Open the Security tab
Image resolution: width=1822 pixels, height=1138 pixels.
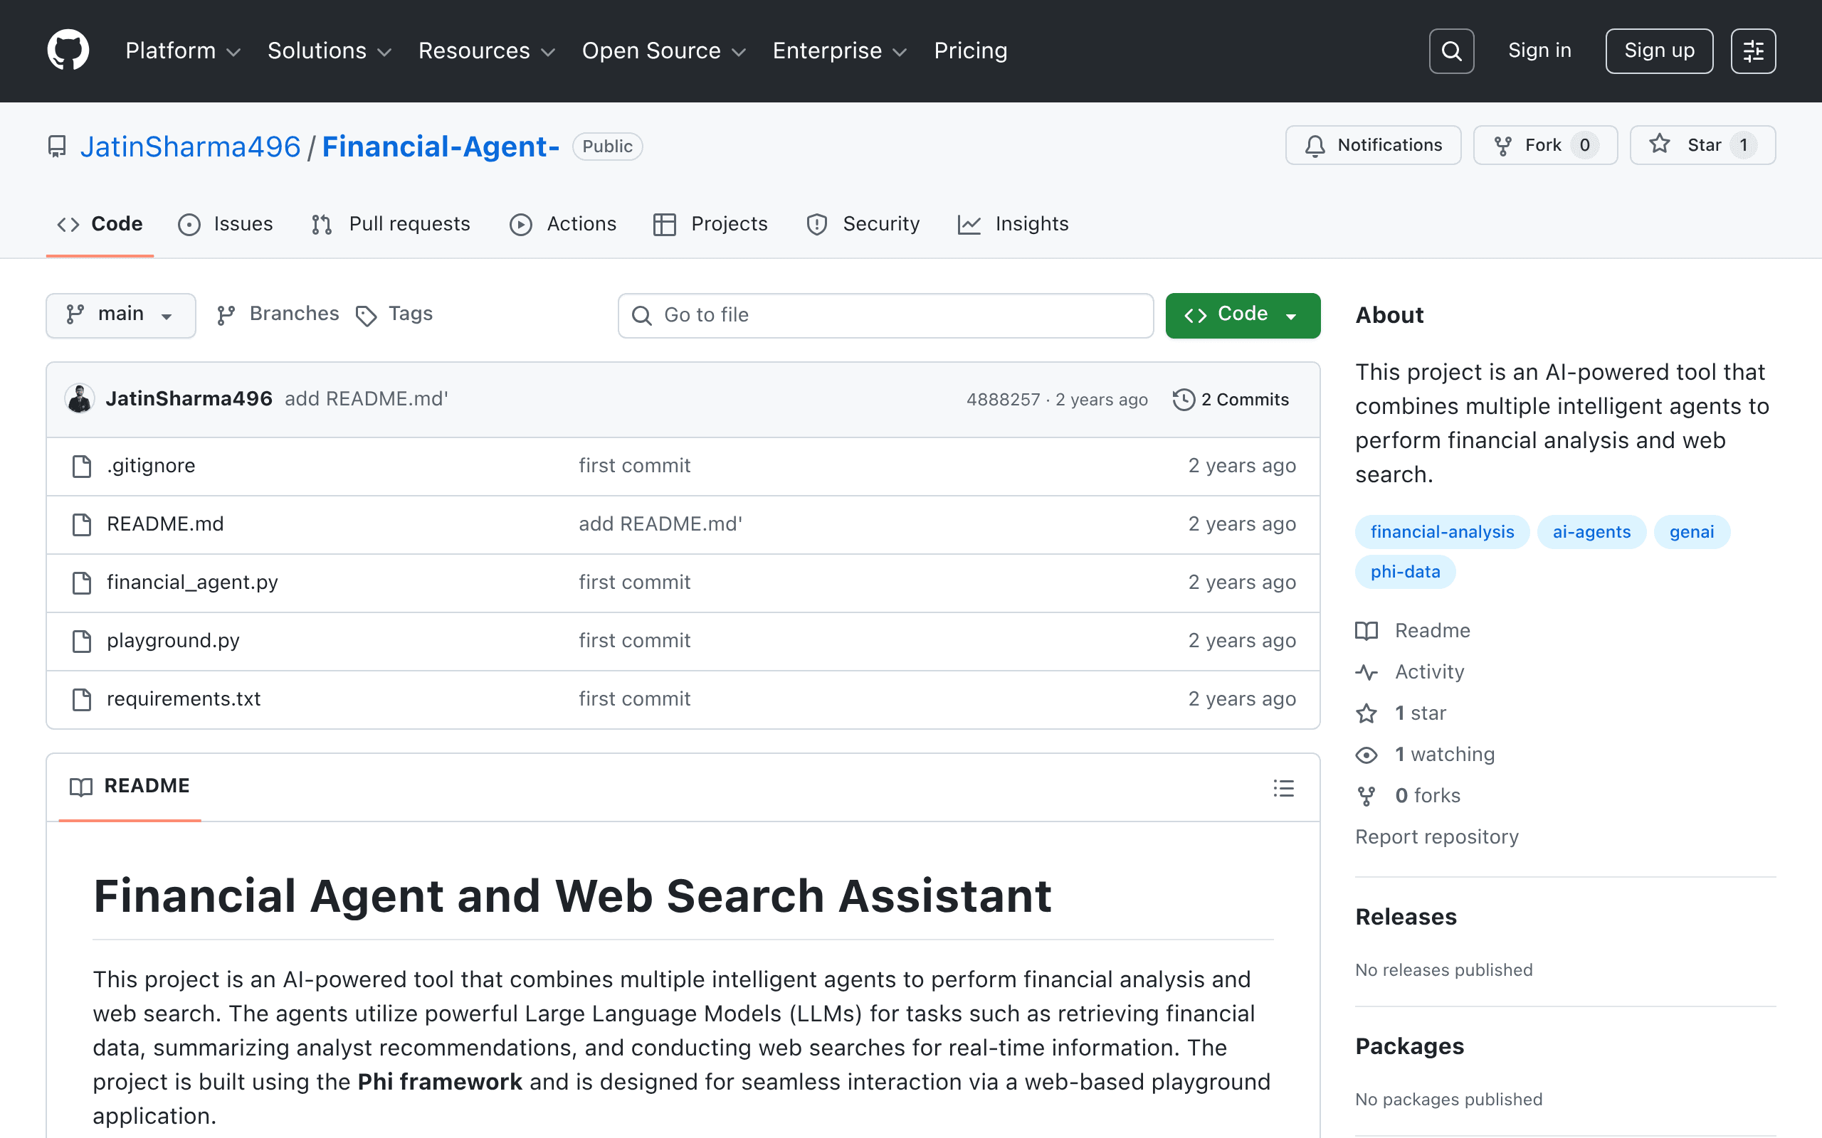click(863, 224)
